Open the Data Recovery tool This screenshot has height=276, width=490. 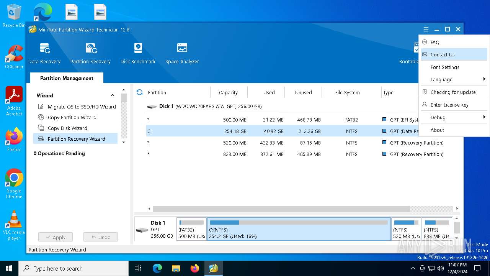44,53
